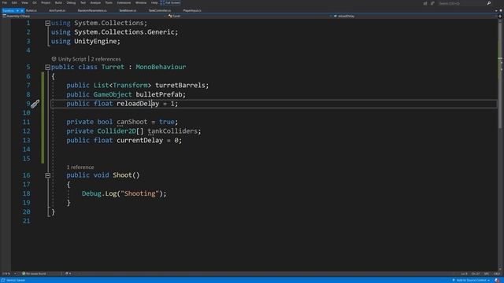Click the "Shooting" string literal
Image resolution: width=504 pixels, height=283 pixels.
(139, 193)
